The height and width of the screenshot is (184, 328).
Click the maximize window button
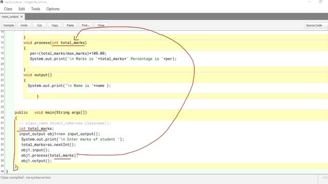(x=320, y=2)
